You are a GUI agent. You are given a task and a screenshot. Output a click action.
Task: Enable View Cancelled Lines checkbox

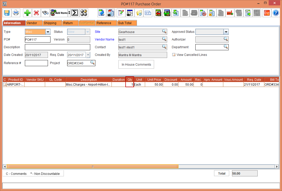174,55
